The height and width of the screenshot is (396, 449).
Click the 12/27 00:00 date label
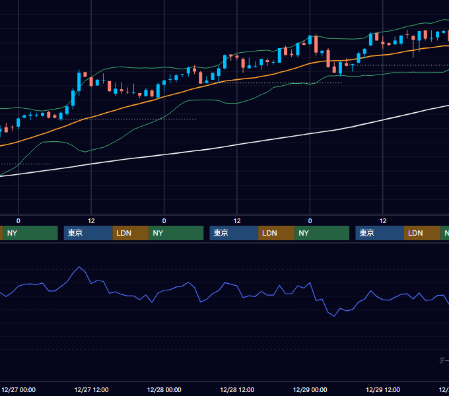[18, 389]
